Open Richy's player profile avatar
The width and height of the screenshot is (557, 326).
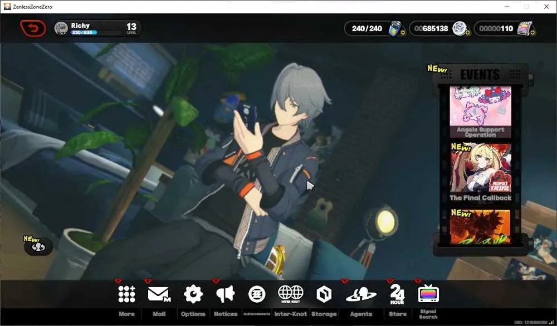pyautogui.click(x=61, y=28)
